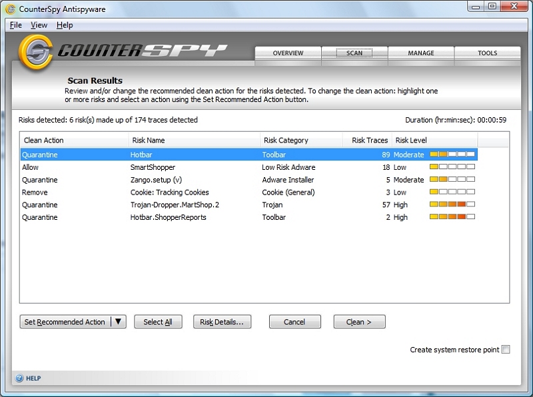Click the Cancel button
The height and width of the screenshot is (397, 533).
294,322
